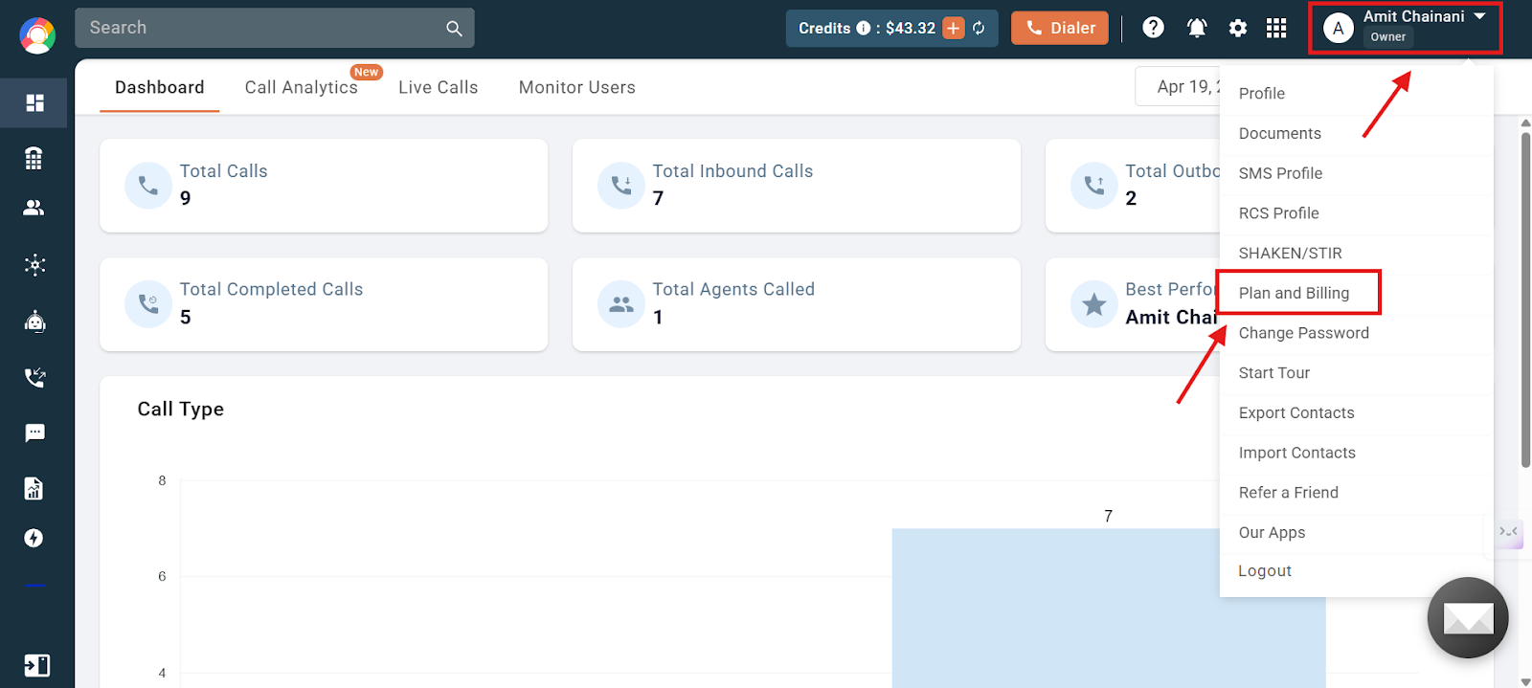Click the search magnifier icon

pos(454,29)
